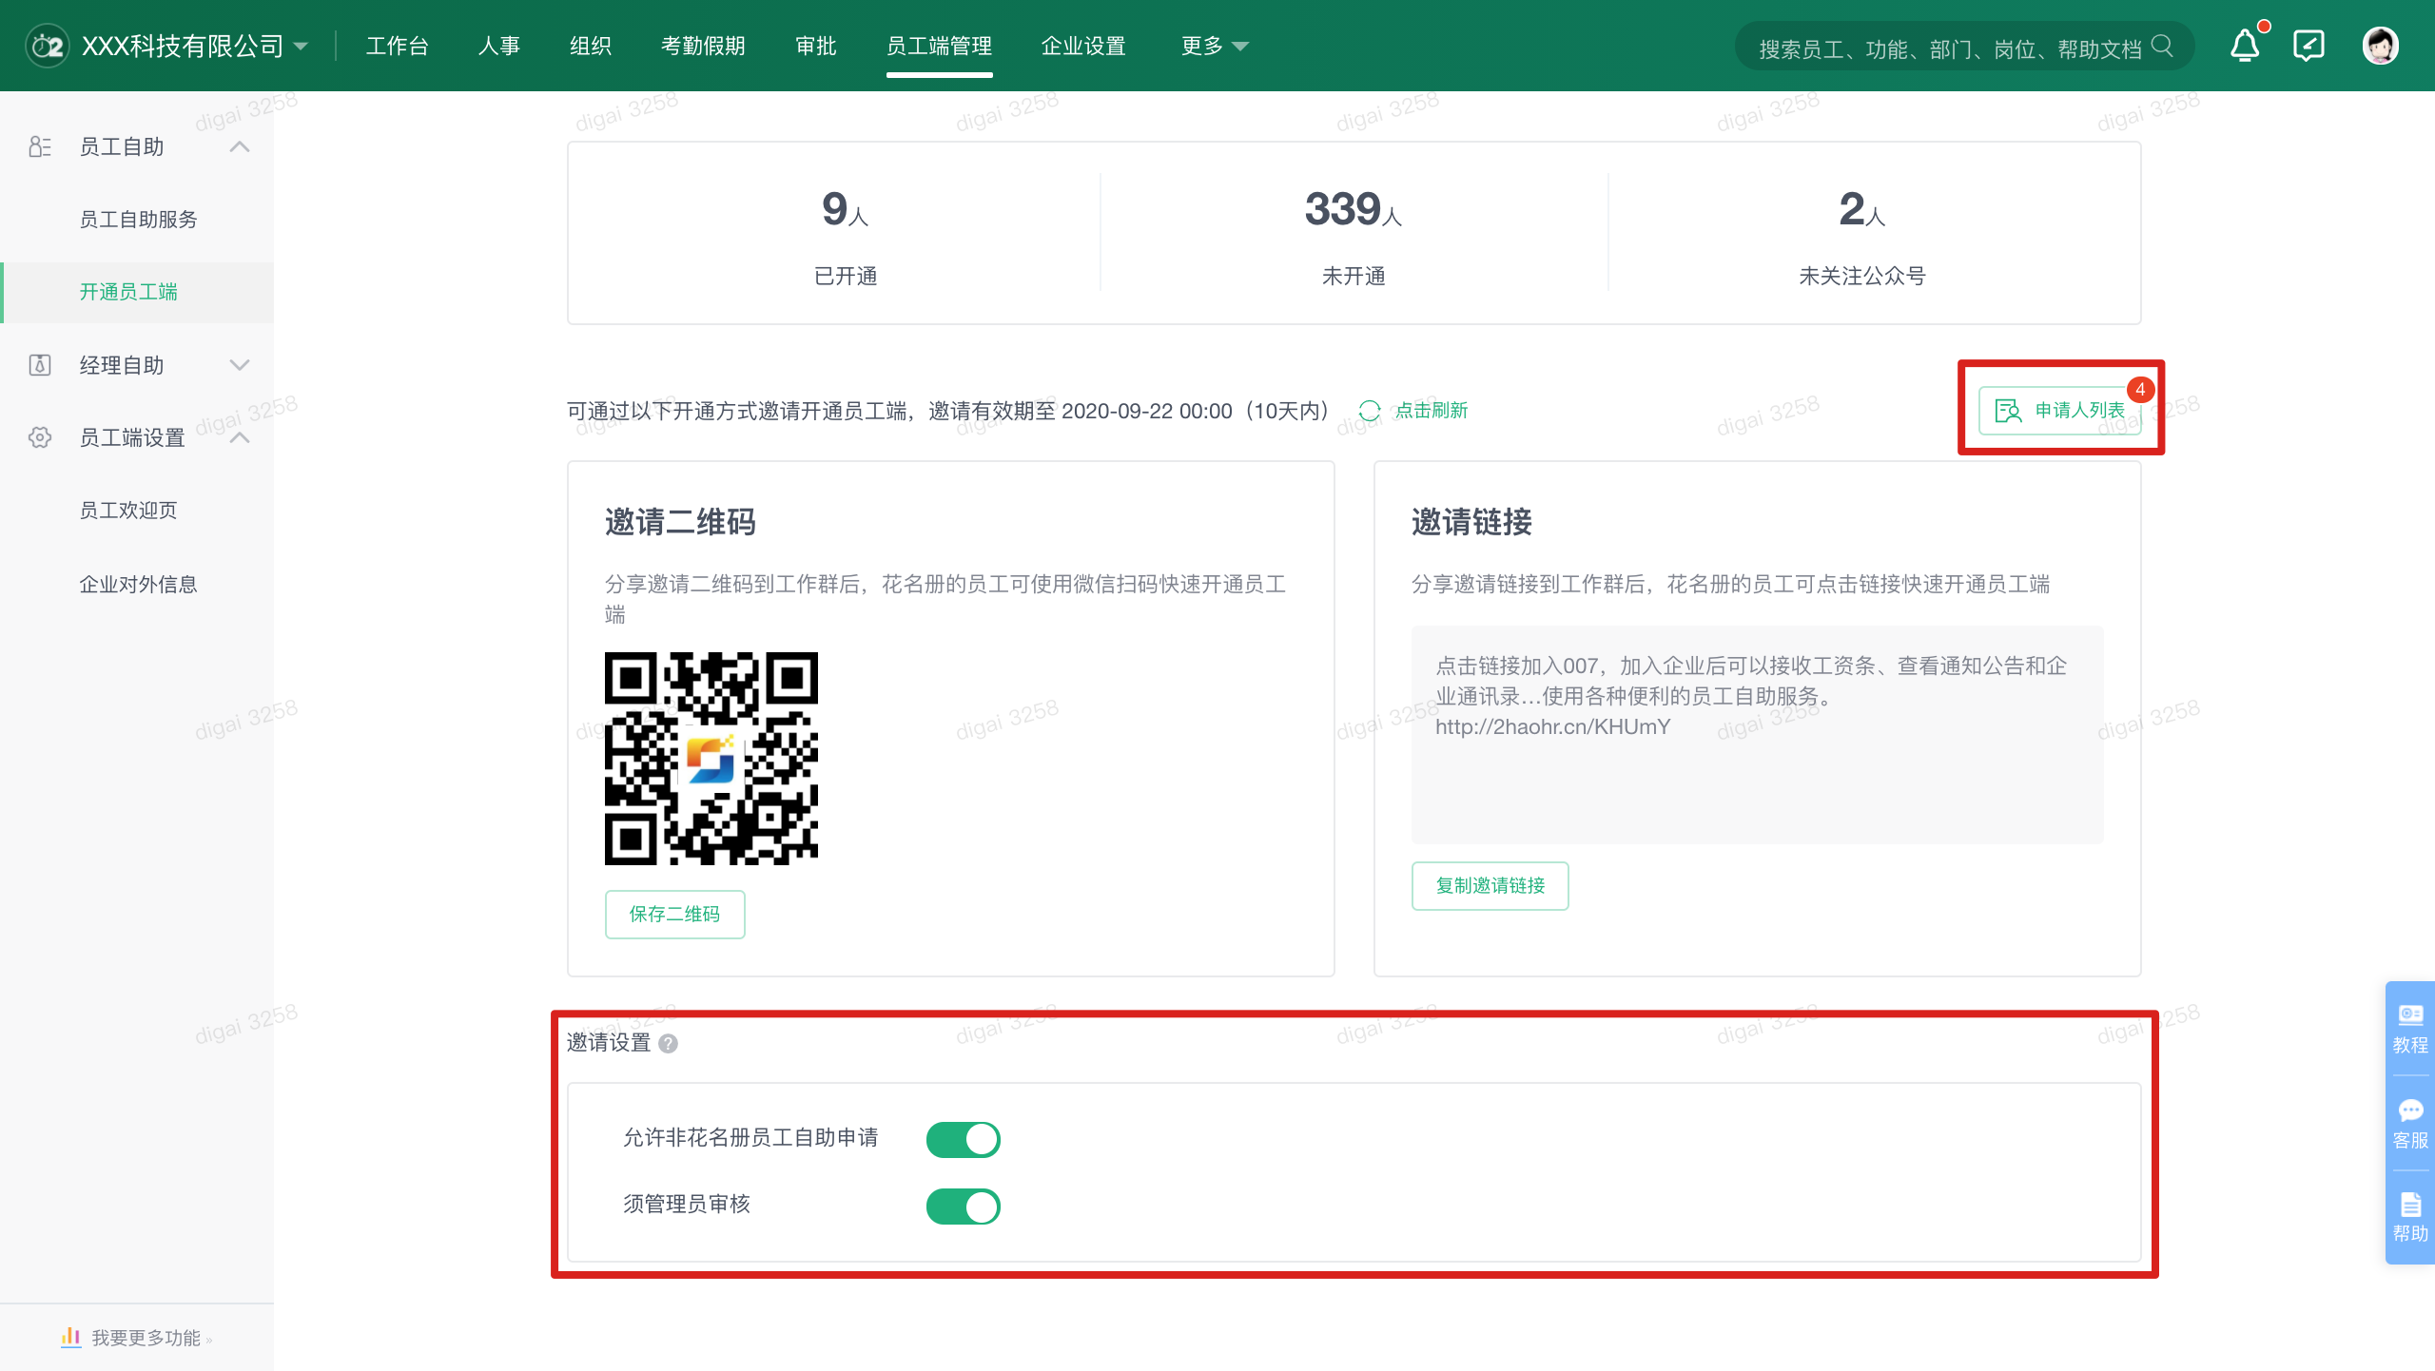Click the search input field
The height and width of the screenshot is (1371, 2435).
tap(1965, 47)
